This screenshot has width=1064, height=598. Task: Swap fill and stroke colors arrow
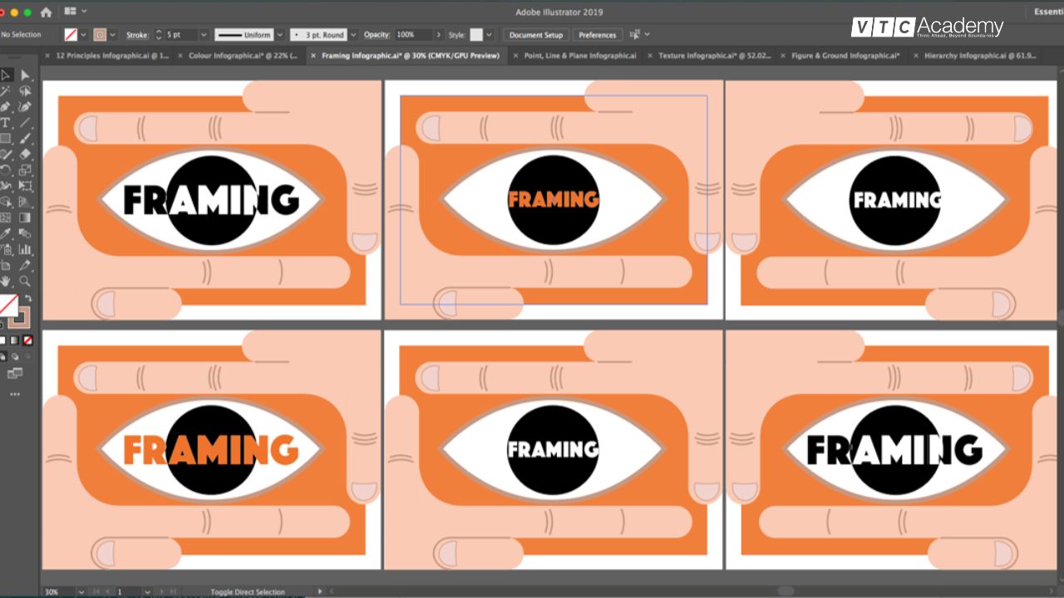(x=27, y=298)
